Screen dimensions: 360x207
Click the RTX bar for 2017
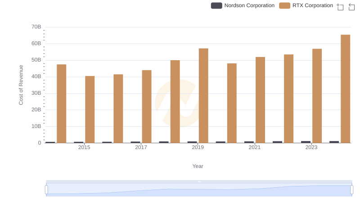[147, 106]
